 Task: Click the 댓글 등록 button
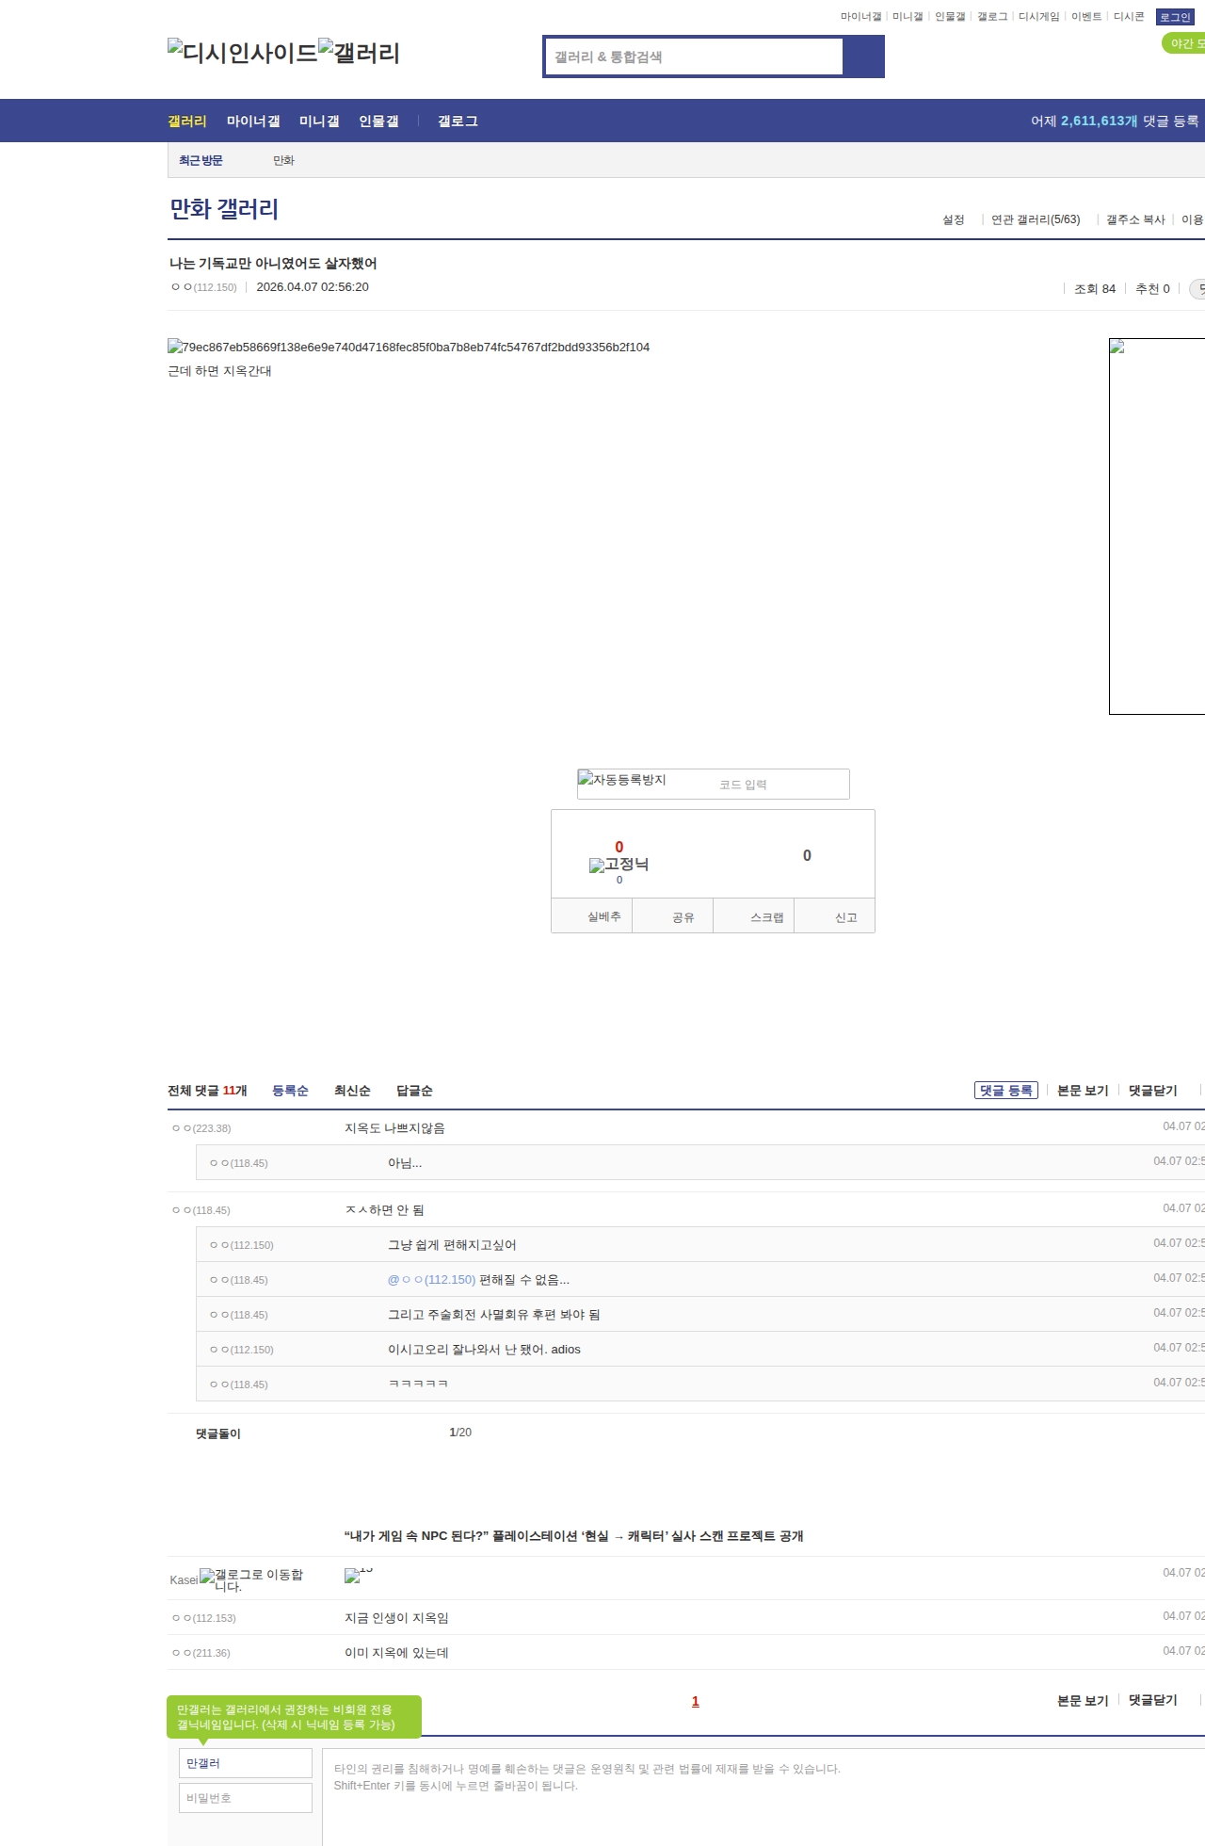pos(1005,1091)
